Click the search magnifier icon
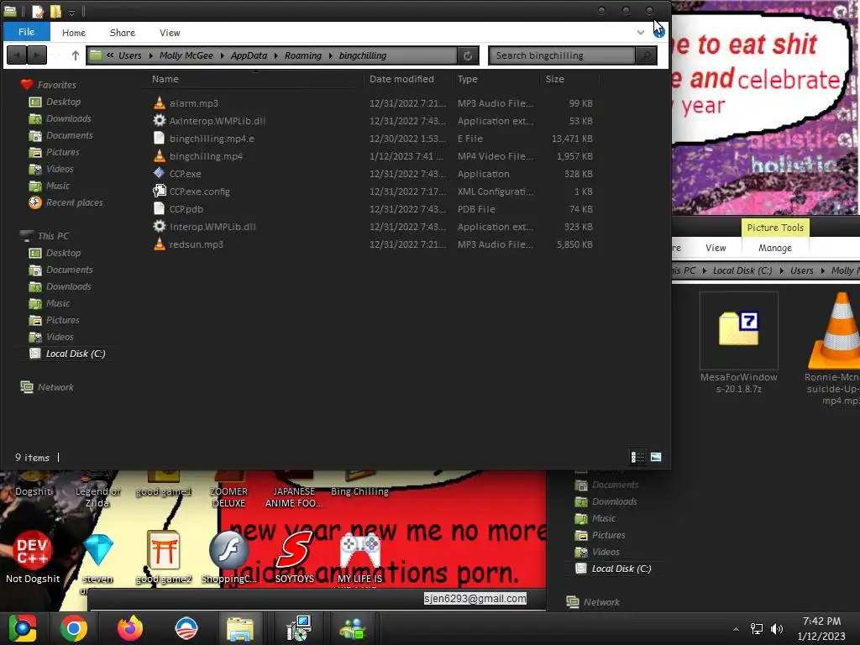The width and height of the screenshot is (860, 645). click(646, 55)
